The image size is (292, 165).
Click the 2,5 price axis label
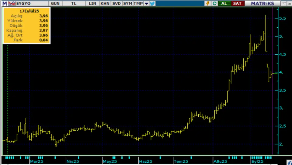pos(282,126)
